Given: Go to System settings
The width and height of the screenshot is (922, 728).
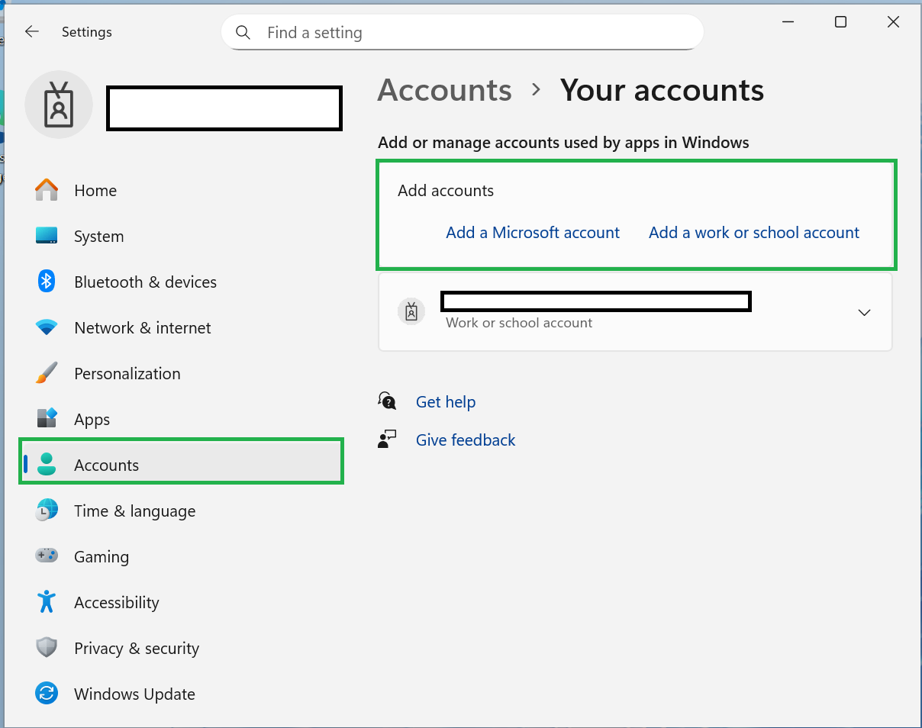Looking at the screenshot, I should tap(182, 236).
